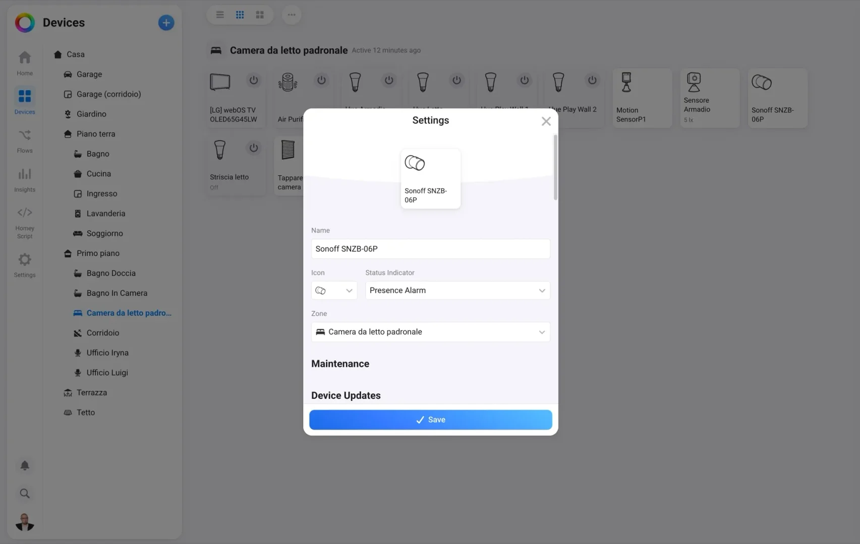860x544 pixels.
Task: Select the Bagno Doccia zone
Action: click(x=111, y=273)
